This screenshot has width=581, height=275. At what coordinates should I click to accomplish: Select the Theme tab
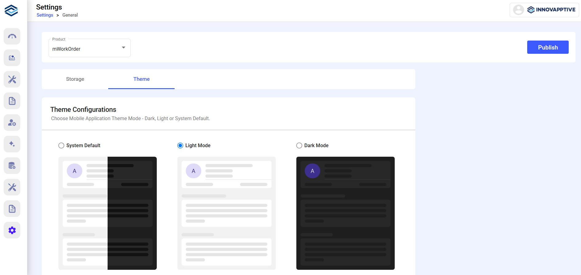(141, 79)
